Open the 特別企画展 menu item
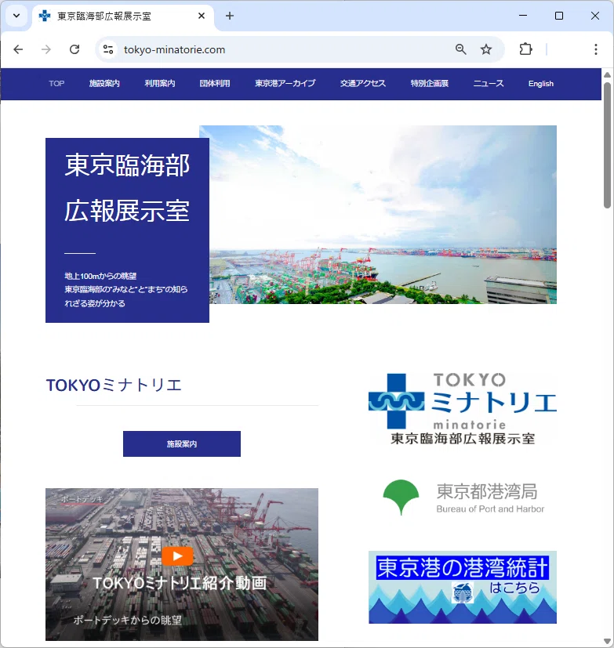614x648 pixels. click(430, 84)
